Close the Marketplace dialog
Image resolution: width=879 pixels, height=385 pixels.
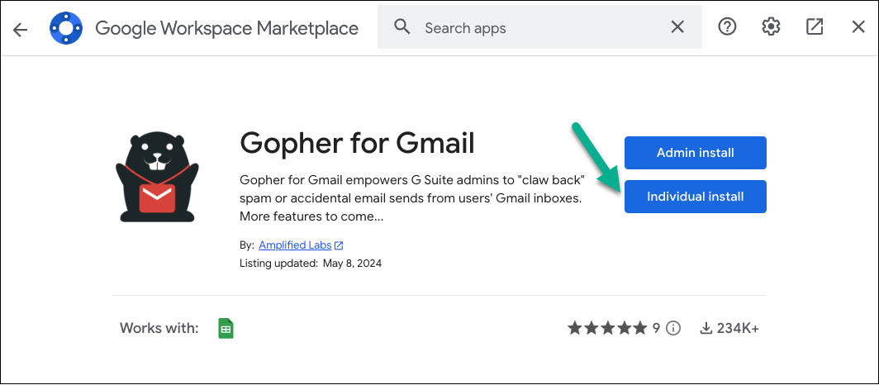coord(858,27)
